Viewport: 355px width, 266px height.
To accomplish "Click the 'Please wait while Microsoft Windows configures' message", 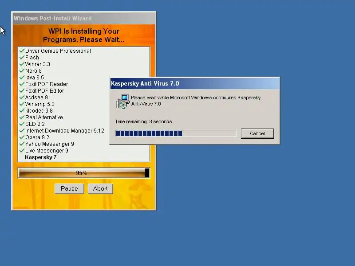I will click(x=196, y=101).
